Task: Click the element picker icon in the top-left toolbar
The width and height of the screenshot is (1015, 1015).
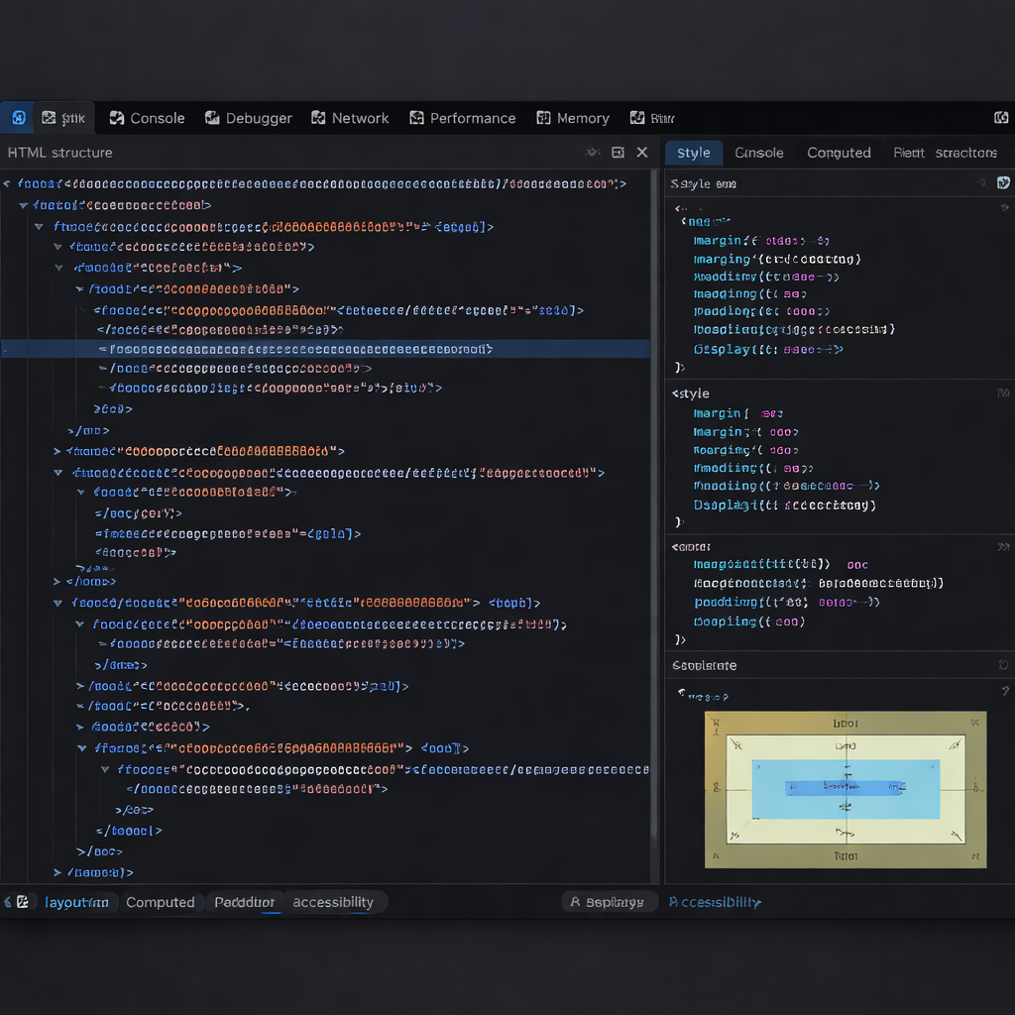Action: pyautogui.click(x=18, y=118)
